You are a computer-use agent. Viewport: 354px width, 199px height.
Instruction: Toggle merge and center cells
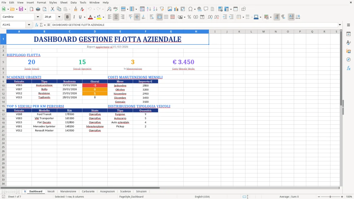click(x=159, y=17)
